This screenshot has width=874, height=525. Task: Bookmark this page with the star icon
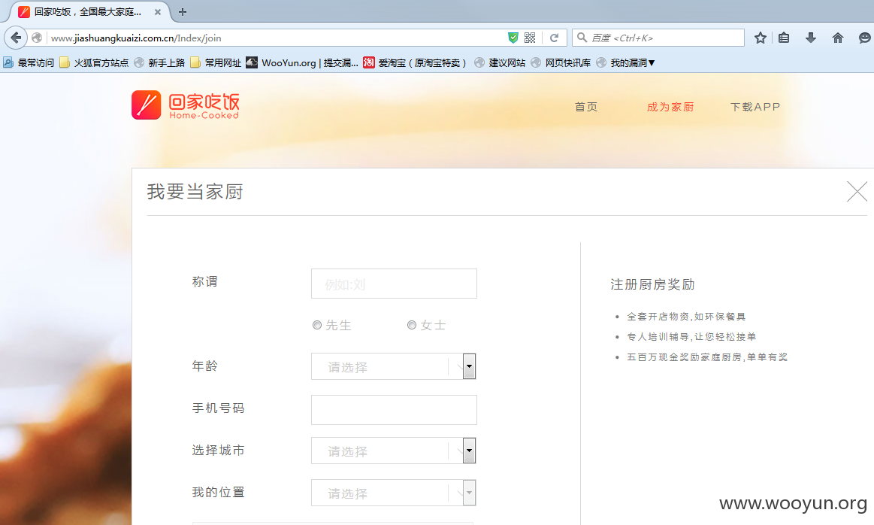[761, 38]
